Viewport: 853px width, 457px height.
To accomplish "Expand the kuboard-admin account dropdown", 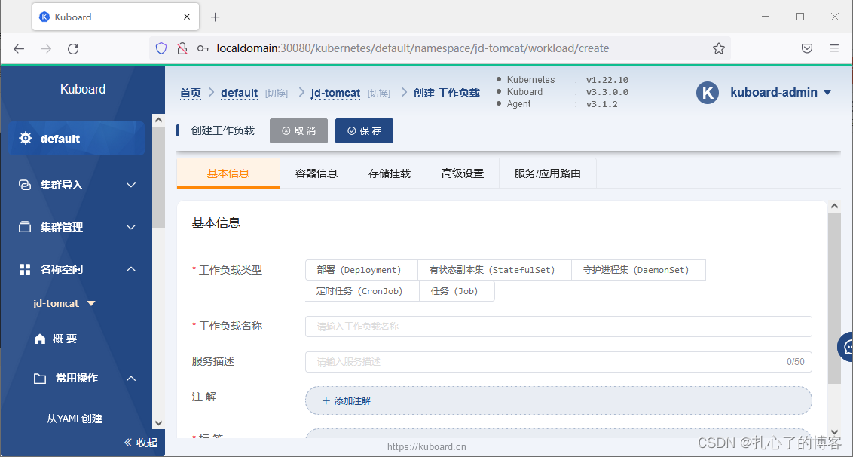I will [x=827, y=93].
